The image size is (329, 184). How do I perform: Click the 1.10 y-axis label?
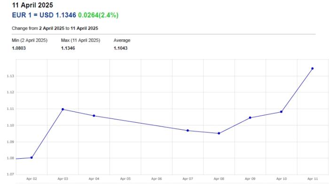point(10,125)
